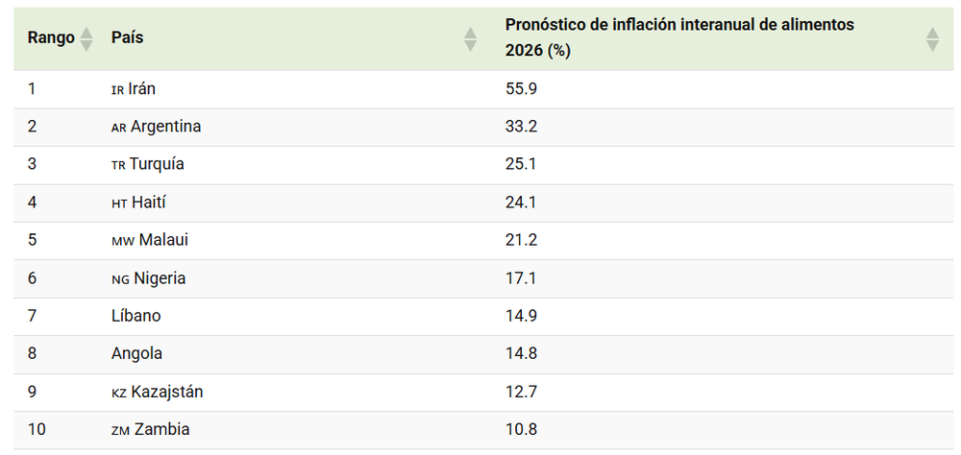
Task: Click the TR flag code beside Turquía
Action: [x=118, y=165]
